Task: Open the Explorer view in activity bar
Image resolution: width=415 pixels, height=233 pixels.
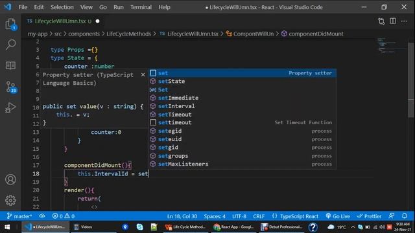Action: (x=10, y=24)
